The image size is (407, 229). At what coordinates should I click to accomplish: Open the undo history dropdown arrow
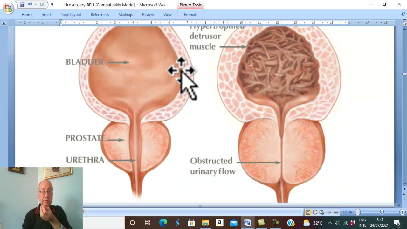pyautogui.click(x=36, y=4)
